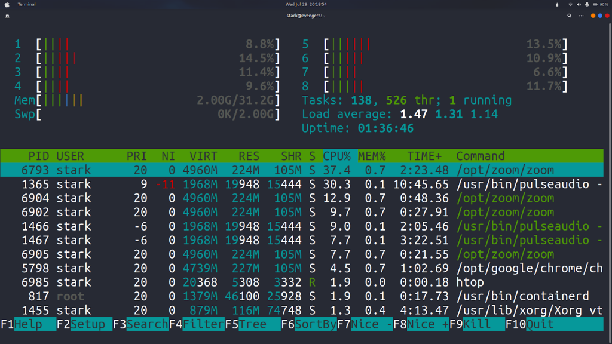Sort by the PID column header

click(x=39, y=156)
